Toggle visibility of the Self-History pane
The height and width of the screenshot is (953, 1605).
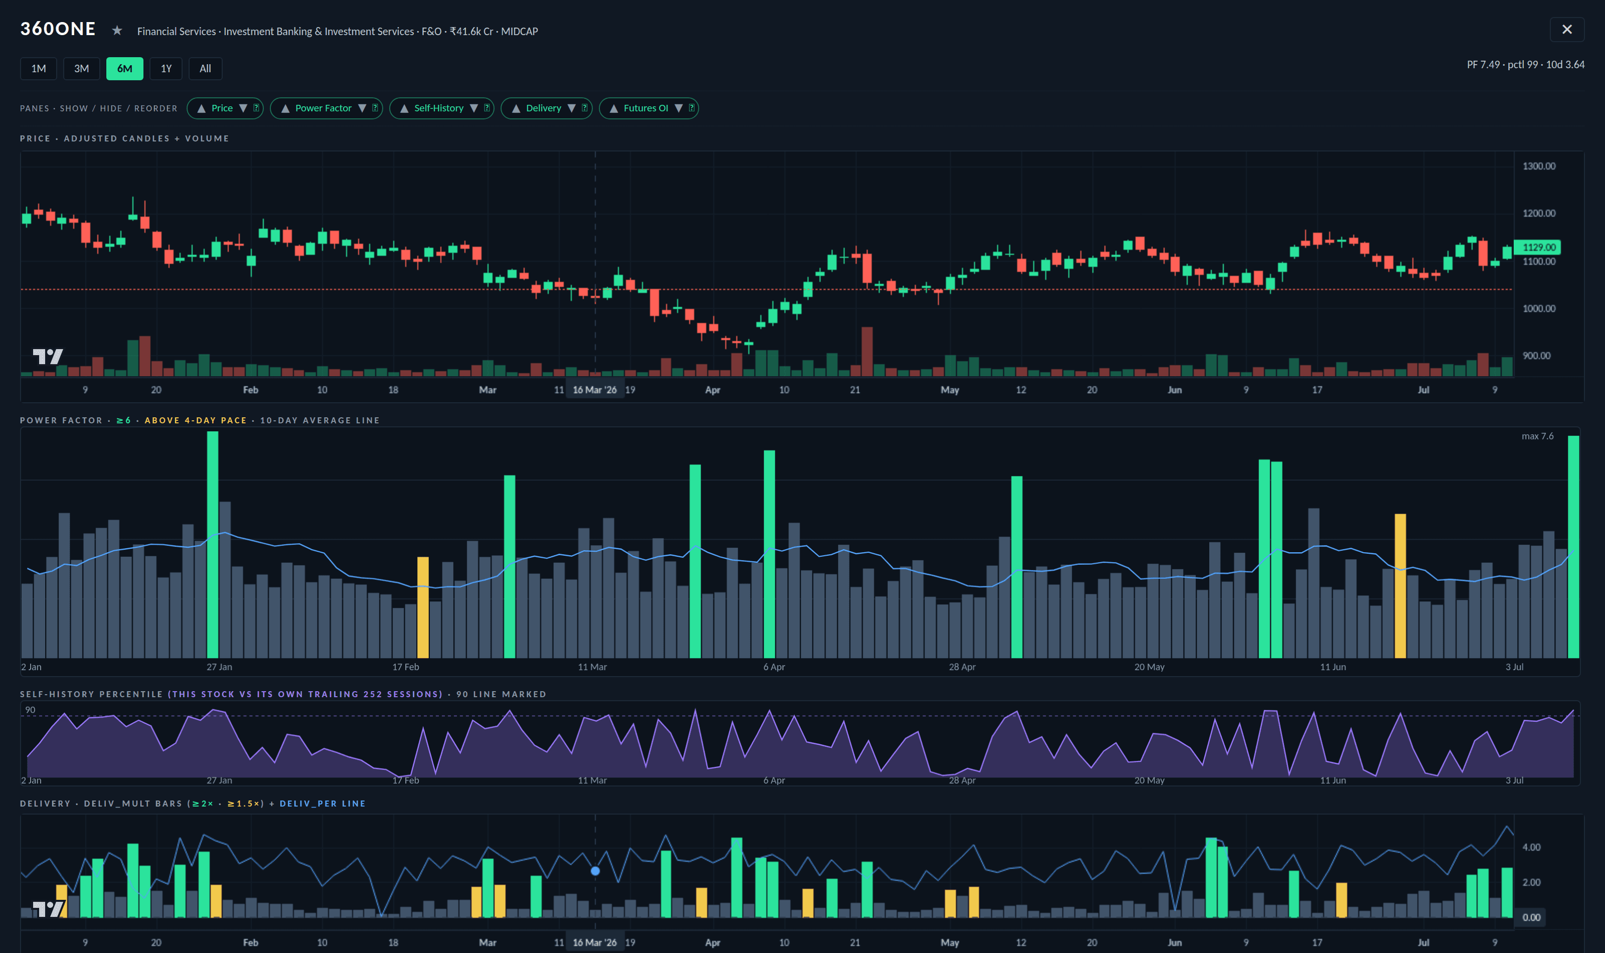(439, 108)
